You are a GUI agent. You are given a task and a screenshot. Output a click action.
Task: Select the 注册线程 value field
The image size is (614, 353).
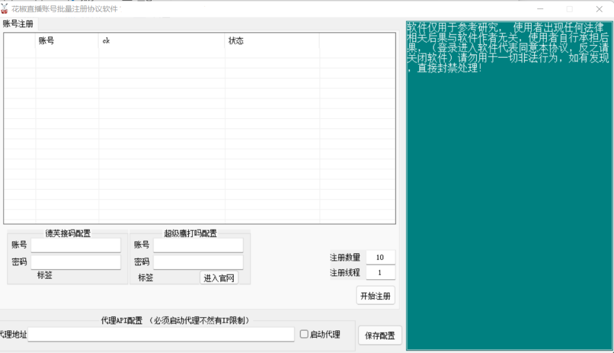[380, 273]
